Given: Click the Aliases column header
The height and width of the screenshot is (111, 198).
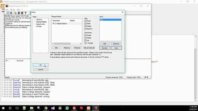Looking at the screenshot, I should [x=75, y=21].
